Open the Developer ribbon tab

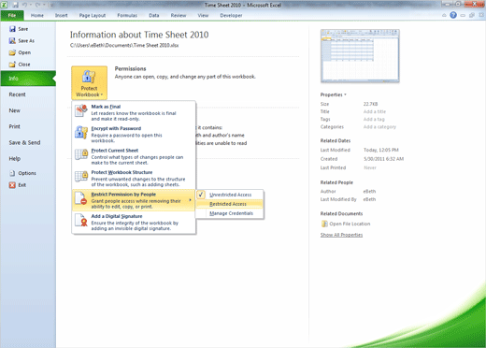[x=231, y=15]
